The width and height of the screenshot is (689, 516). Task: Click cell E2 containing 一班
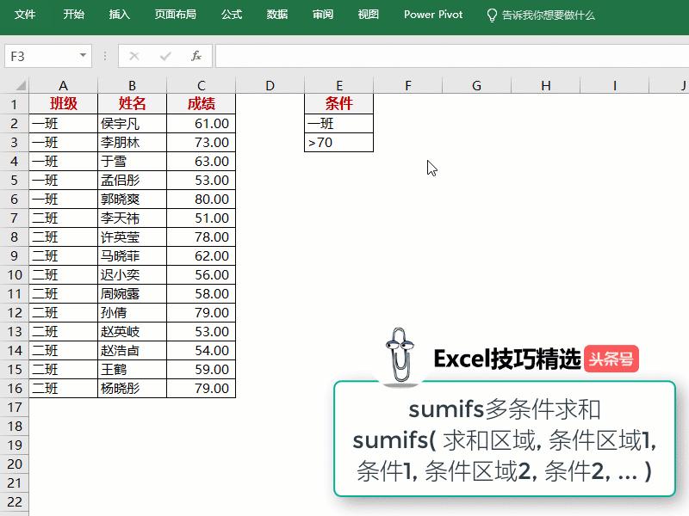(338, 123)
